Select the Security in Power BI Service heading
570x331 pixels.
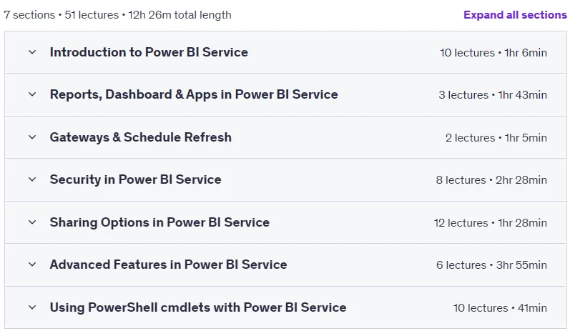(136, 179)
